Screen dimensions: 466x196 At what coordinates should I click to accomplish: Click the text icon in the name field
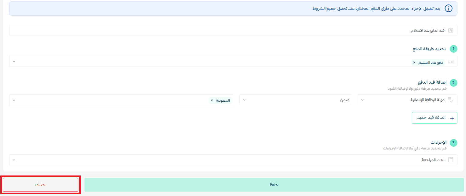pos(450,31)
